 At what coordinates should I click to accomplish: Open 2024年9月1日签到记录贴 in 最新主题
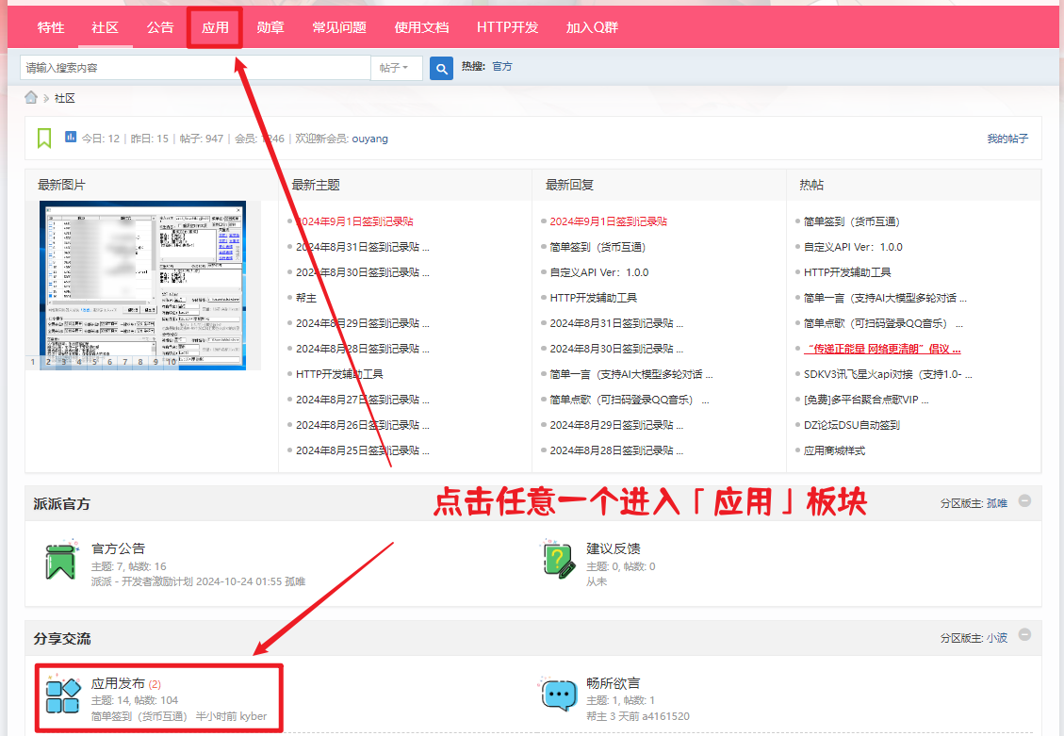tap(354, 221)
